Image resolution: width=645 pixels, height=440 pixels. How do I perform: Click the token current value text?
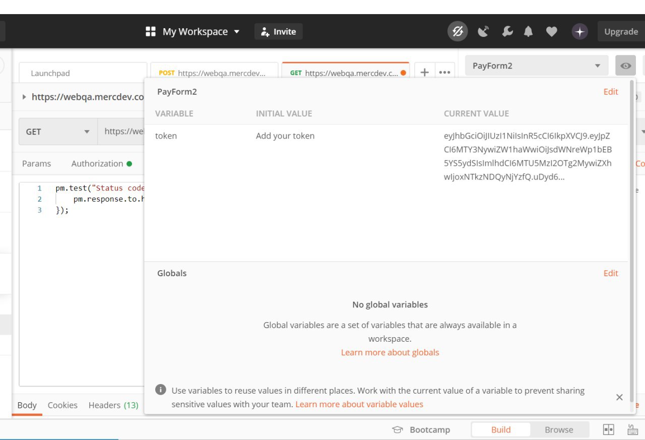click(528, 156)
